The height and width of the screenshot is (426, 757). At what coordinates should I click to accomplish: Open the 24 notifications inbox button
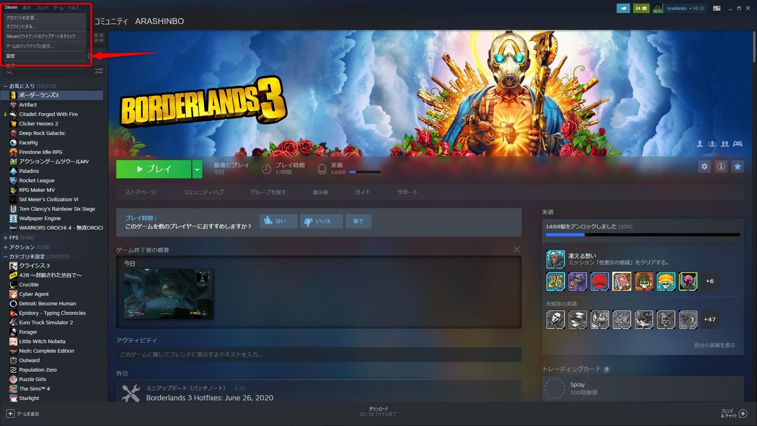tap(641, 8)
